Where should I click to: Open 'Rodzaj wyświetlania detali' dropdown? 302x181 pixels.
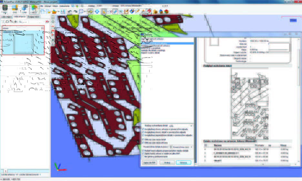[x=180, y=126]
